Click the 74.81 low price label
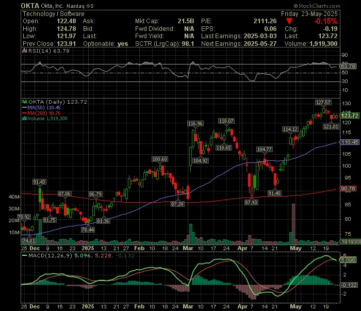The image size is (361, 311). [x=29, y=241]
